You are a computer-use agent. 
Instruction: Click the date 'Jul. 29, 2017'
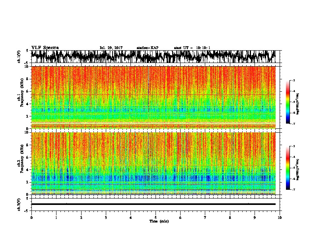point(111,48)
